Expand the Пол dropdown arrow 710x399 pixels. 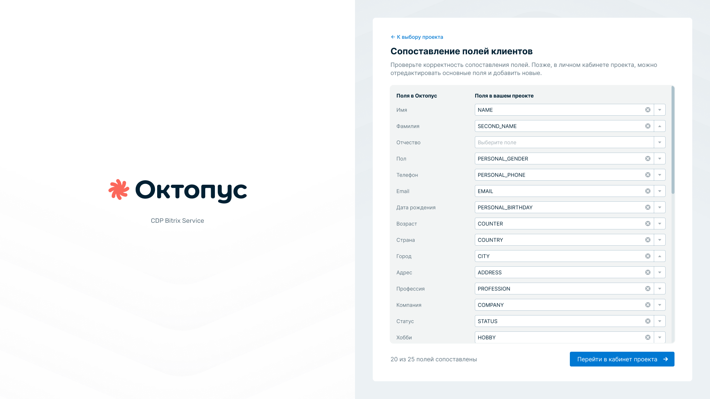(x=660, y=158)
